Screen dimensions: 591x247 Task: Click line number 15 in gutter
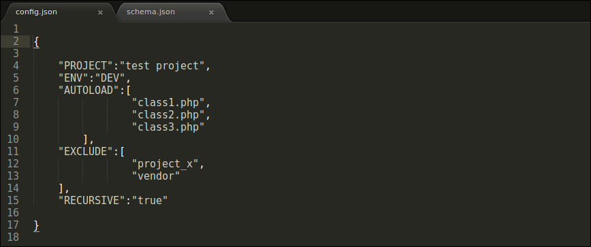[13, 200]
